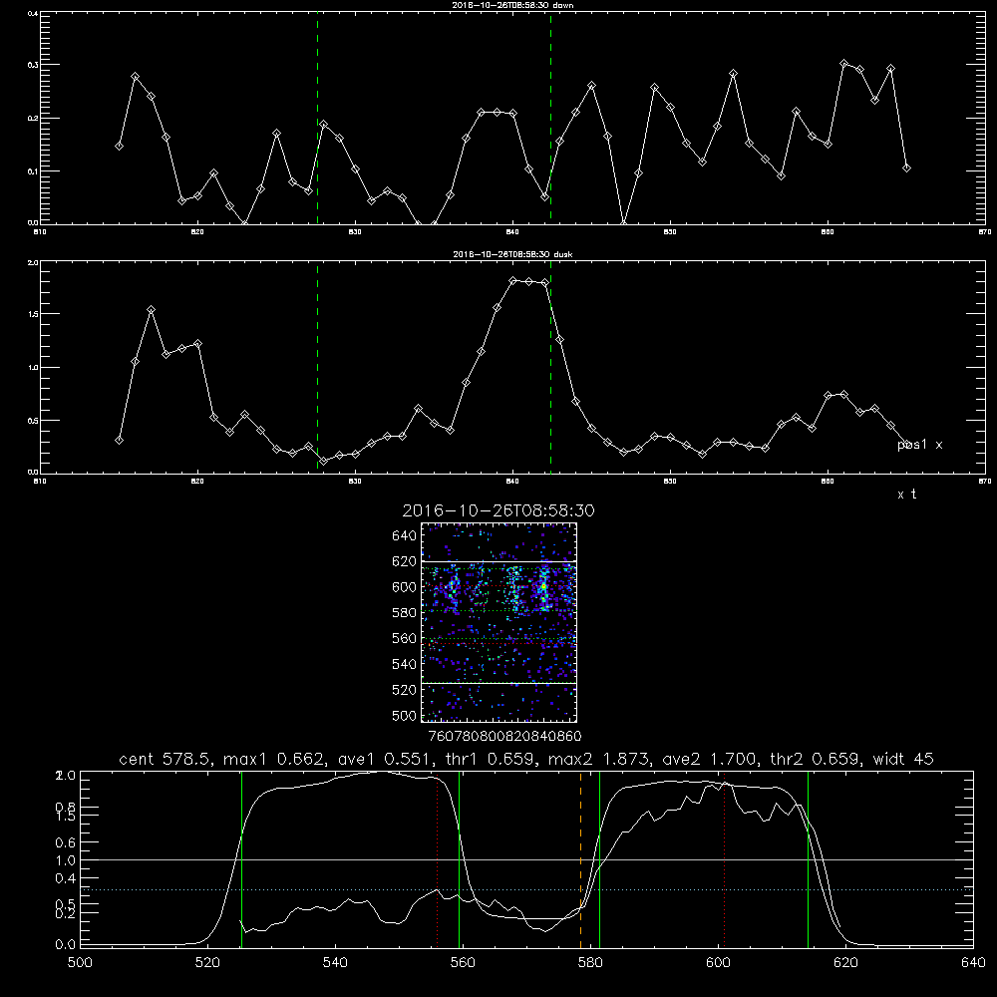The width and height of the screenshot is (997, 997).
Task: Click the '2016-10-26T08:58:30 dusk' plot title
Action: click(x=512, y=254)
